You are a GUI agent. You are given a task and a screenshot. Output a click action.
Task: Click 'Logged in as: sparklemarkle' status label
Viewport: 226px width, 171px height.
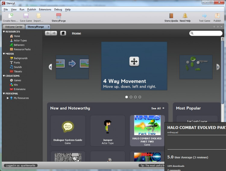pos(20,166)
